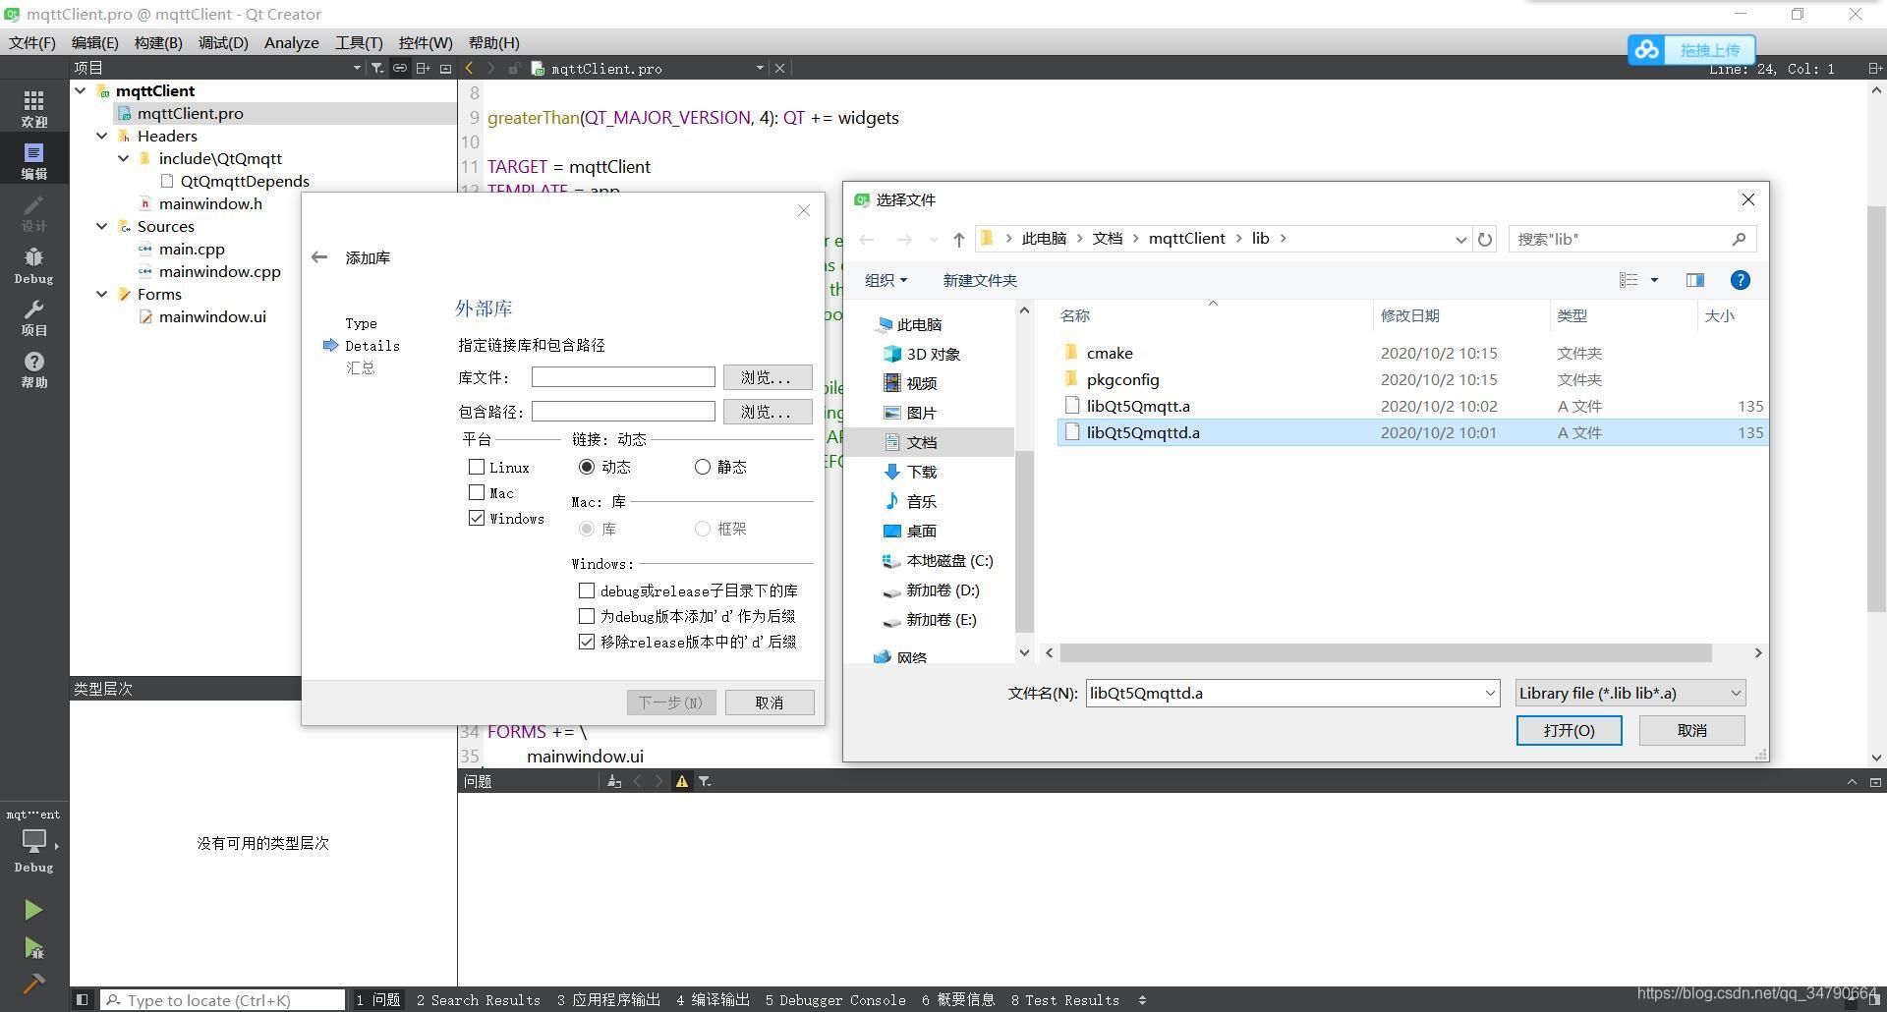
Task: Collapse the include\QtQmqtt folder
Action: pos(124,158)
